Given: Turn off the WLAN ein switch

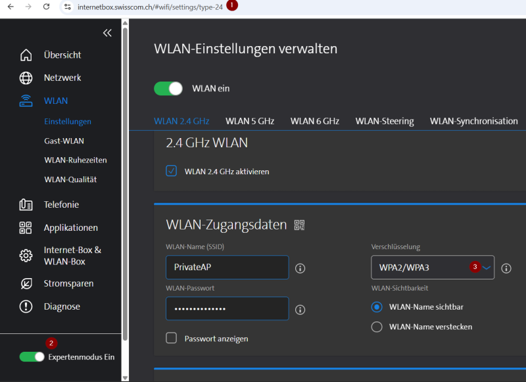Looking at the screenshot, I should 168,89.
